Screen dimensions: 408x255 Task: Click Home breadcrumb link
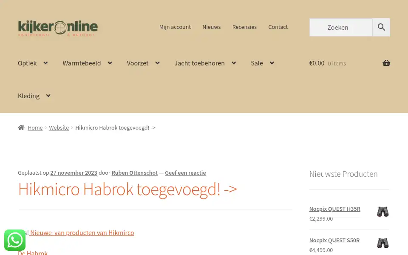point(35,128)
